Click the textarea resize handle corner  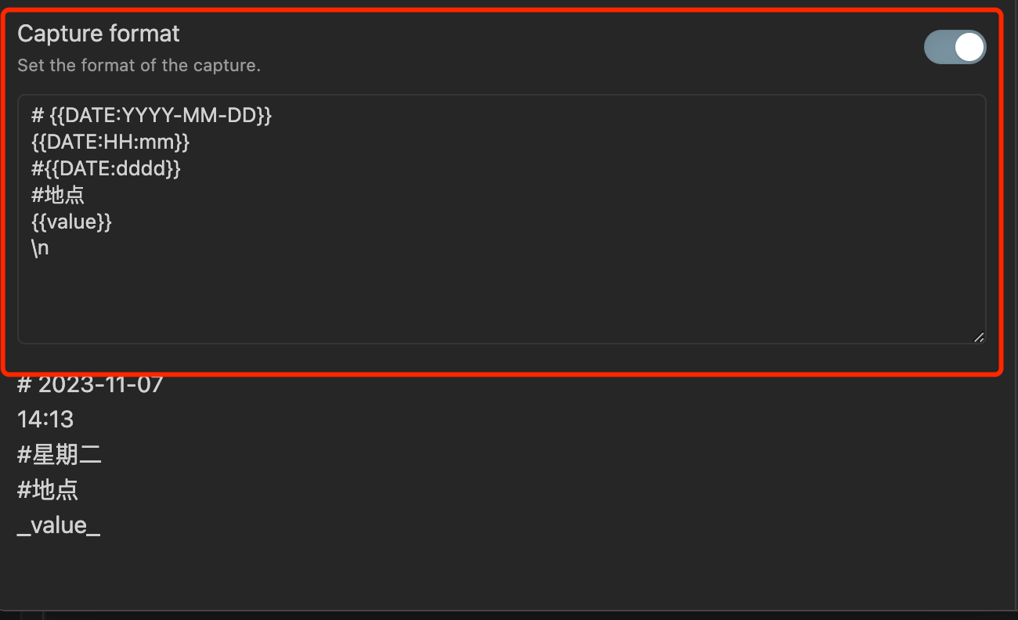(978, 337)
